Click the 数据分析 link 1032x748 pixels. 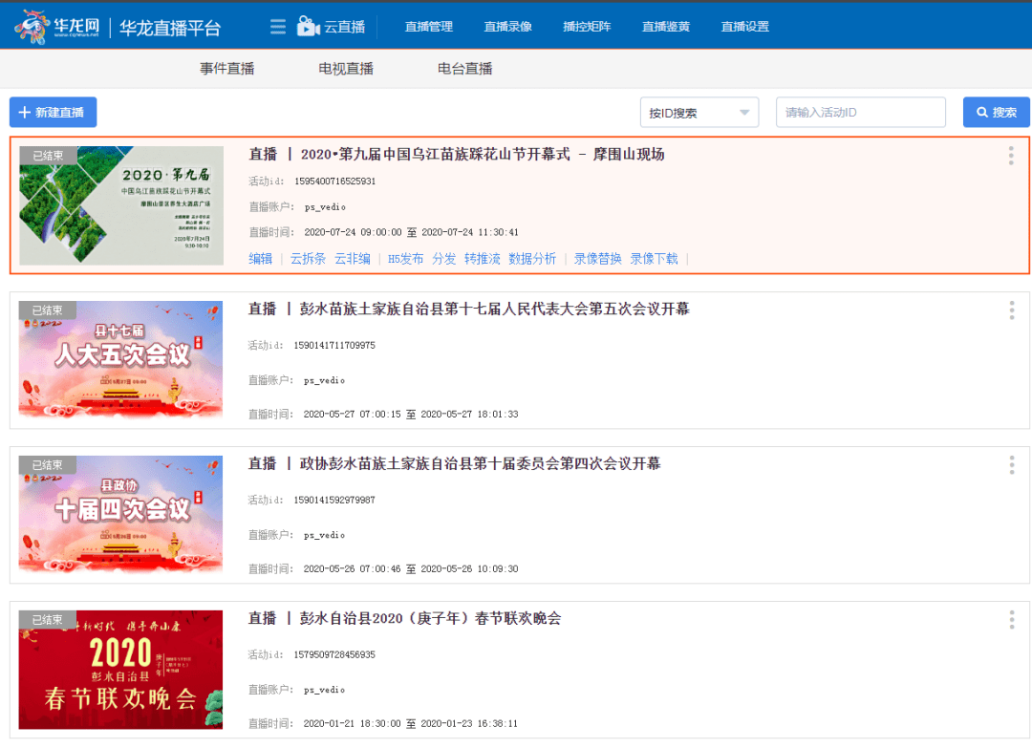[532, 259]
